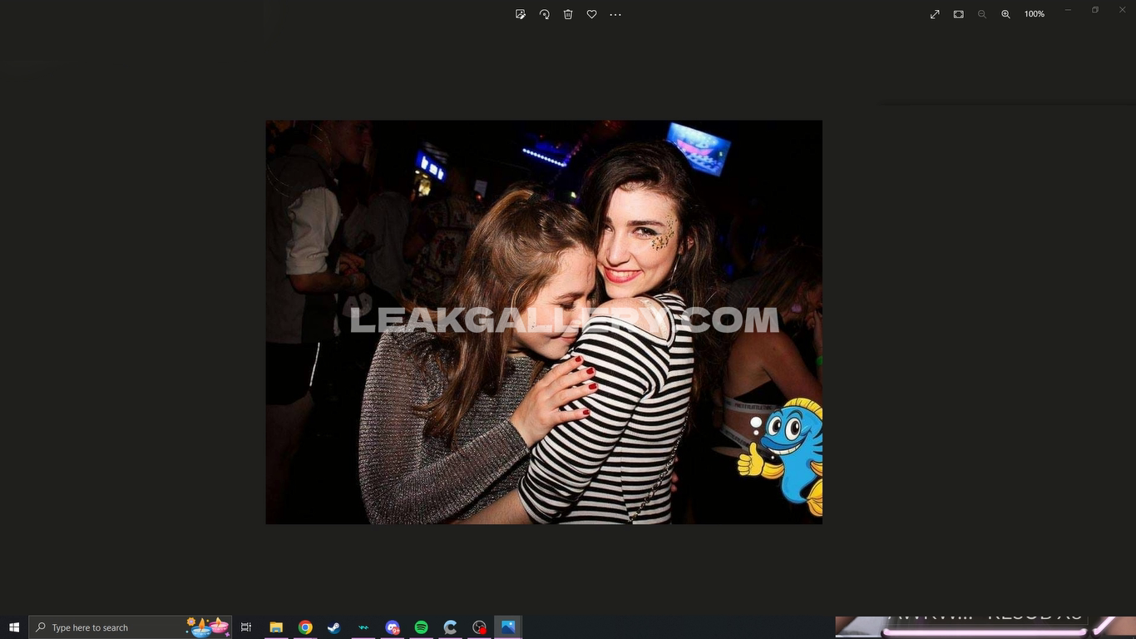Open the Windows Start menu
Viewport: 1136px width, 639px height.
(14, 627)
